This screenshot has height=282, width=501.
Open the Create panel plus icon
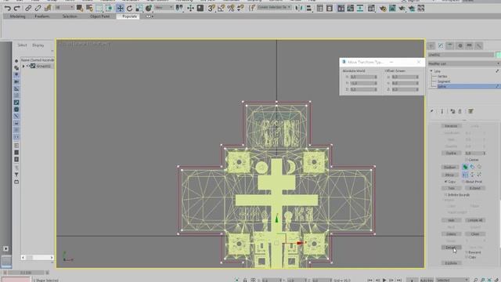click(x=431, y=45)
